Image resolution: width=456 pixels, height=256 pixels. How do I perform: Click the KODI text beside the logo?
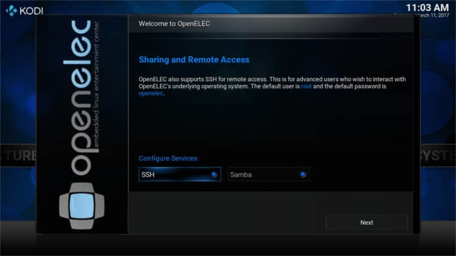[x=31, y=11]
